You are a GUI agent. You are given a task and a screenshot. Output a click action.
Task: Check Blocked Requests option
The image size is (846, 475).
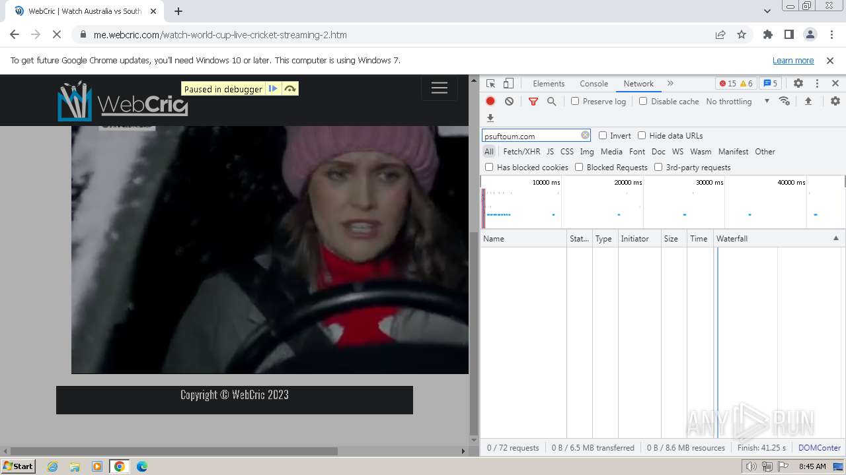coord(579,167)
